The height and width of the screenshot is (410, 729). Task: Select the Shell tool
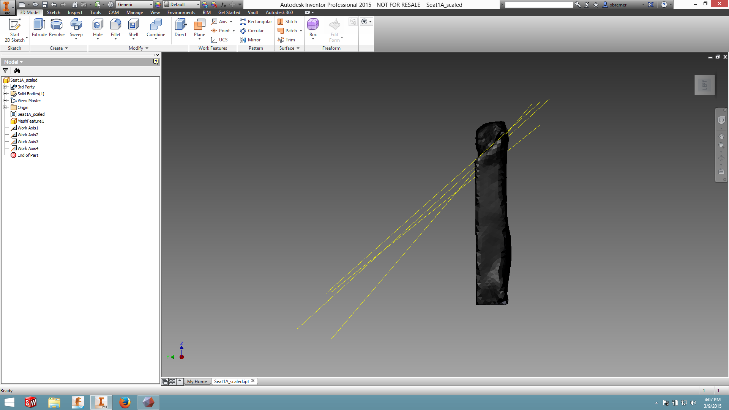[x=133, y=29]
